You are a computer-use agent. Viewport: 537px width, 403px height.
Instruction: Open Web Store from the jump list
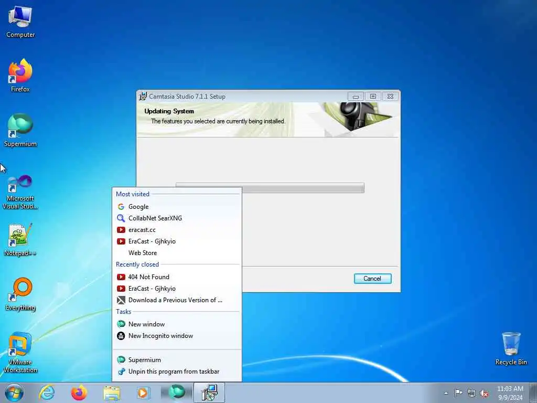(x=177, y=253)
